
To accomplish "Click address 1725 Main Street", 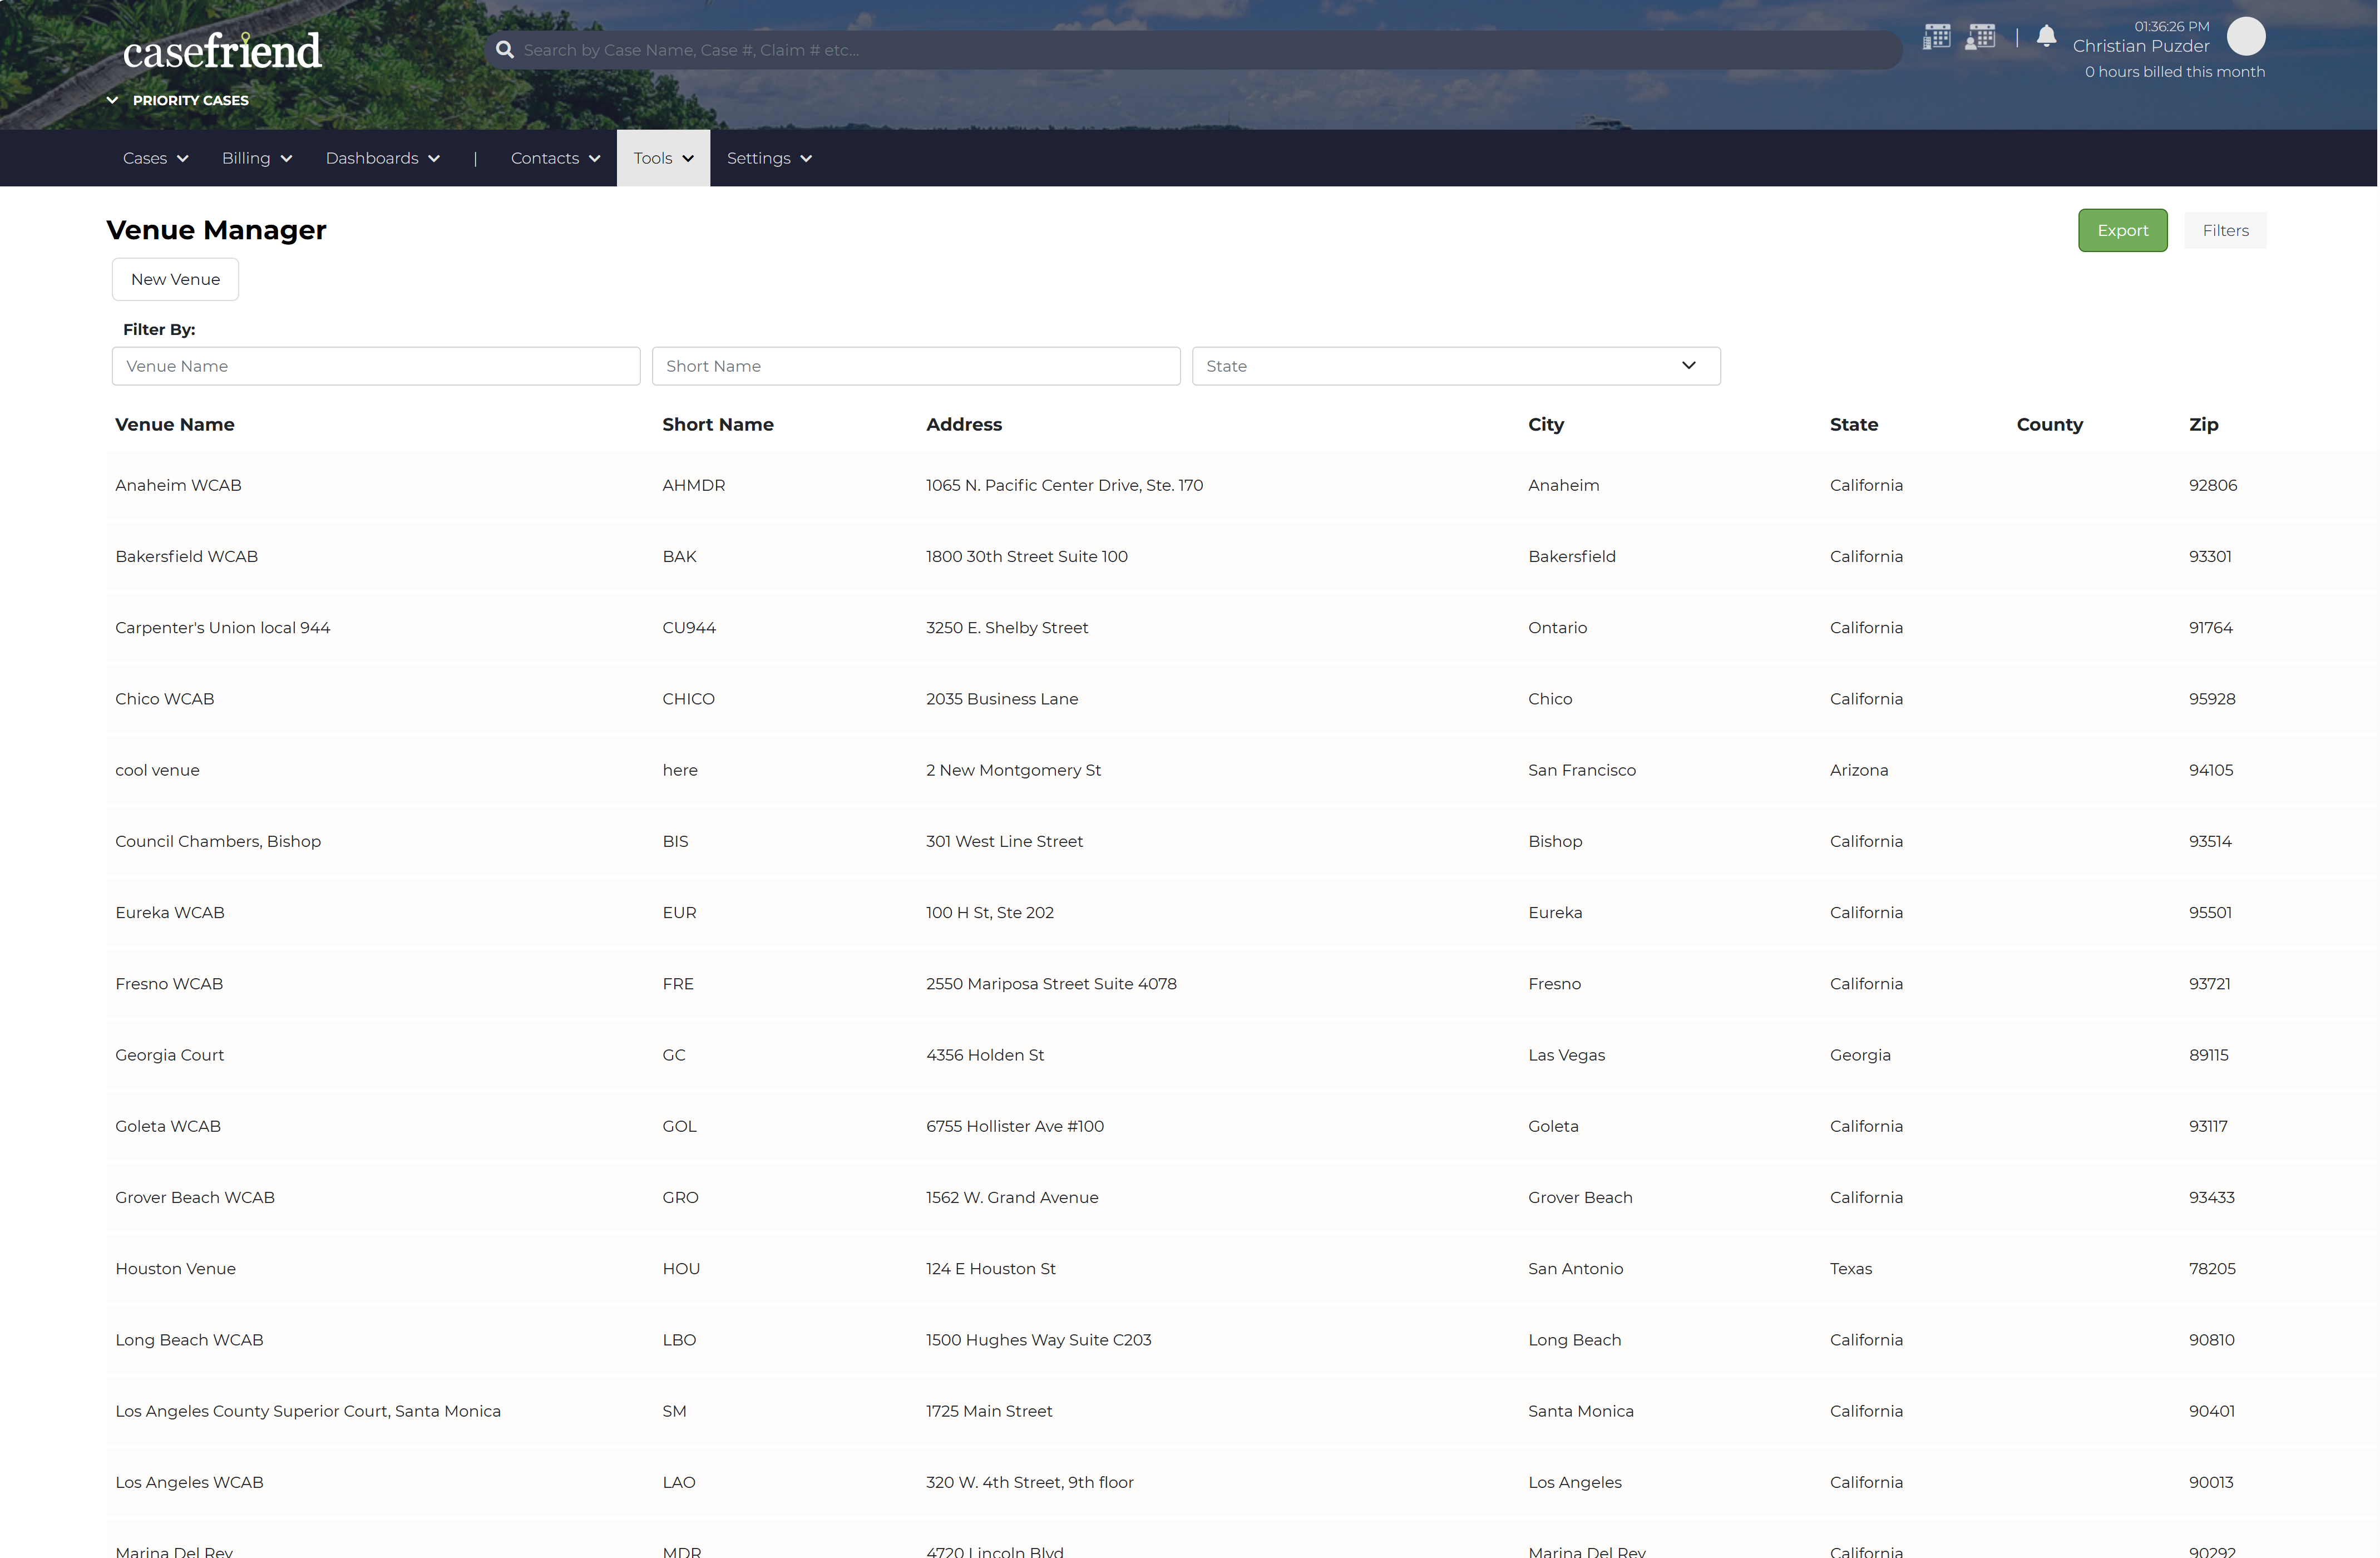I will click(989, 1411).
